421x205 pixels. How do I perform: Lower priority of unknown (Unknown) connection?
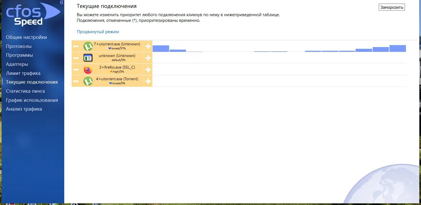(76, 58)
